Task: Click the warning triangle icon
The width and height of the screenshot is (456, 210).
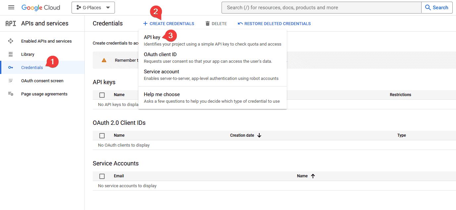Action: pyautogui.click(x=104, y=60)
